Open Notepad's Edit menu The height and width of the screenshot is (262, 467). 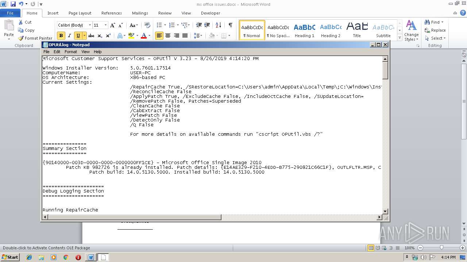[57, 52]
